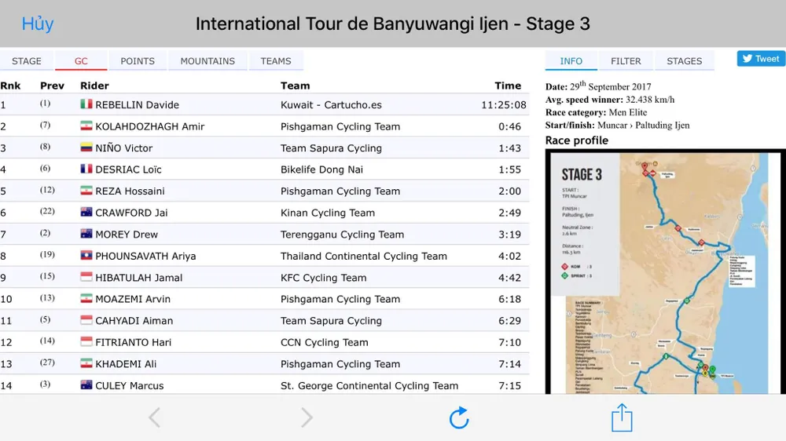Open the share sheet icon
The width and height of the screenshot is (786, 441).
pyautogui.click(x=622, y=417)
